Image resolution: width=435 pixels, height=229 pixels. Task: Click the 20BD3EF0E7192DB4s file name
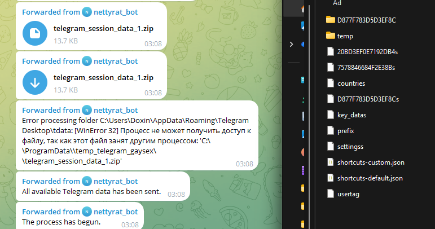[368, 52]
